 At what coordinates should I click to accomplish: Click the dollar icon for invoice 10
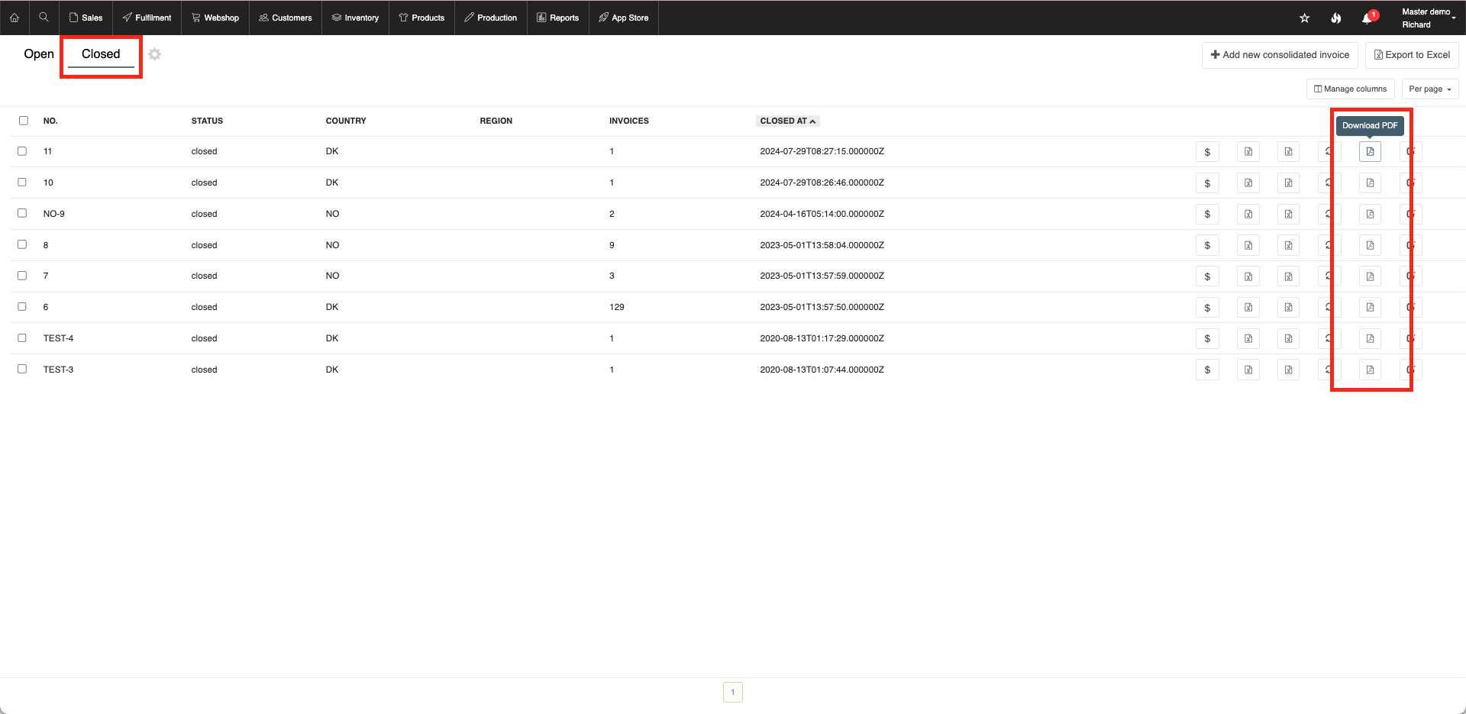coord(1207,183)
